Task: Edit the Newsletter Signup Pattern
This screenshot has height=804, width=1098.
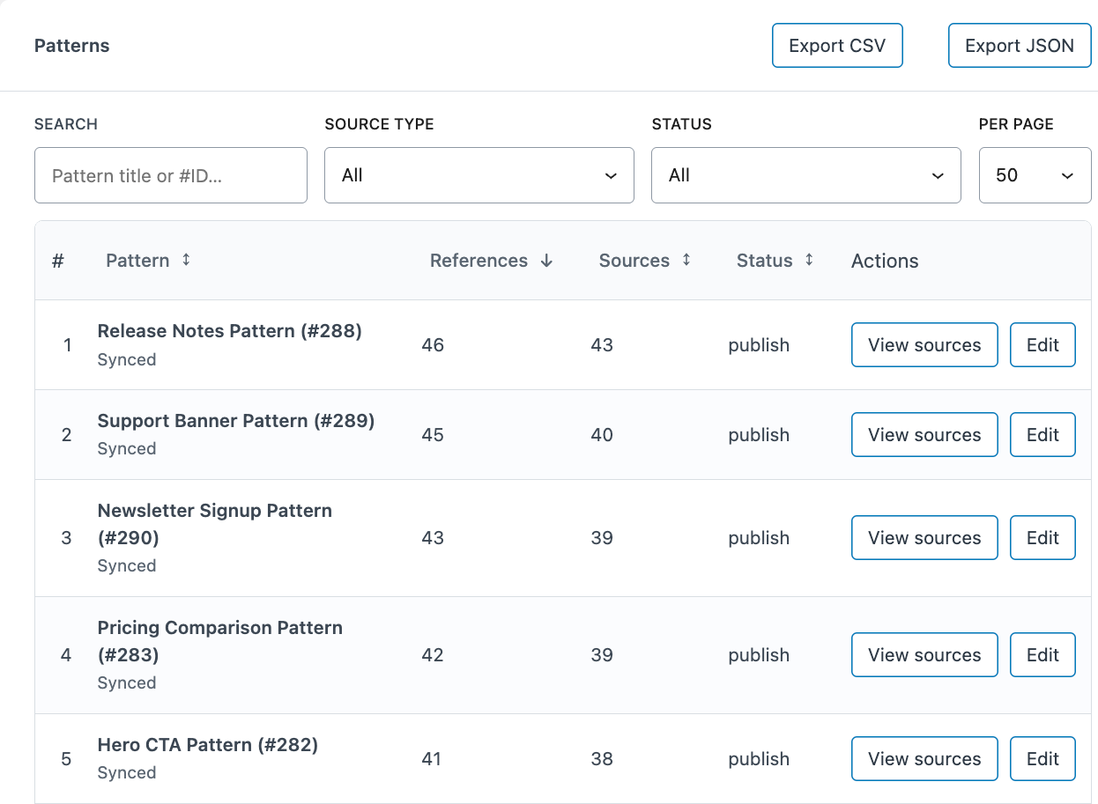Action: (x=1042, y=537)
